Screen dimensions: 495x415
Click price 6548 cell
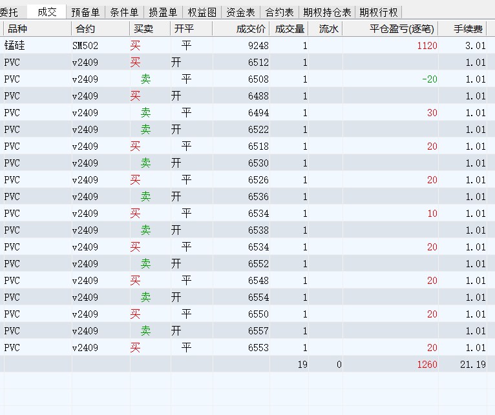258,280
